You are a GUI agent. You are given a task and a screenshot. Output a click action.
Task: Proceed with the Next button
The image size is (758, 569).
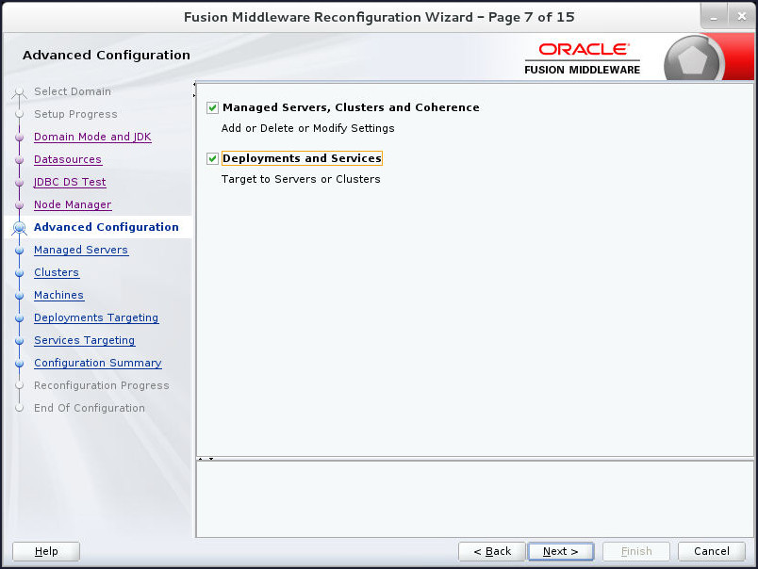point(560,551)
